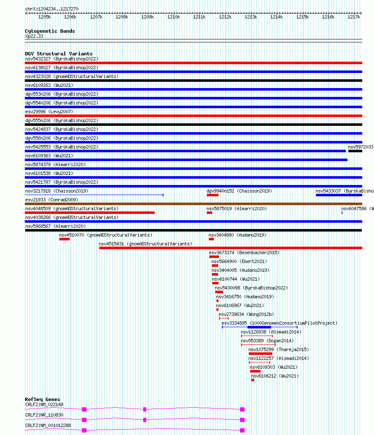
Task: Select the blue nsv5433037 variant bar
Action: point(339,195)
